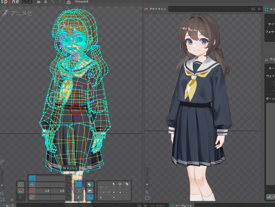Click the rotation value input field

pos(51,178)
